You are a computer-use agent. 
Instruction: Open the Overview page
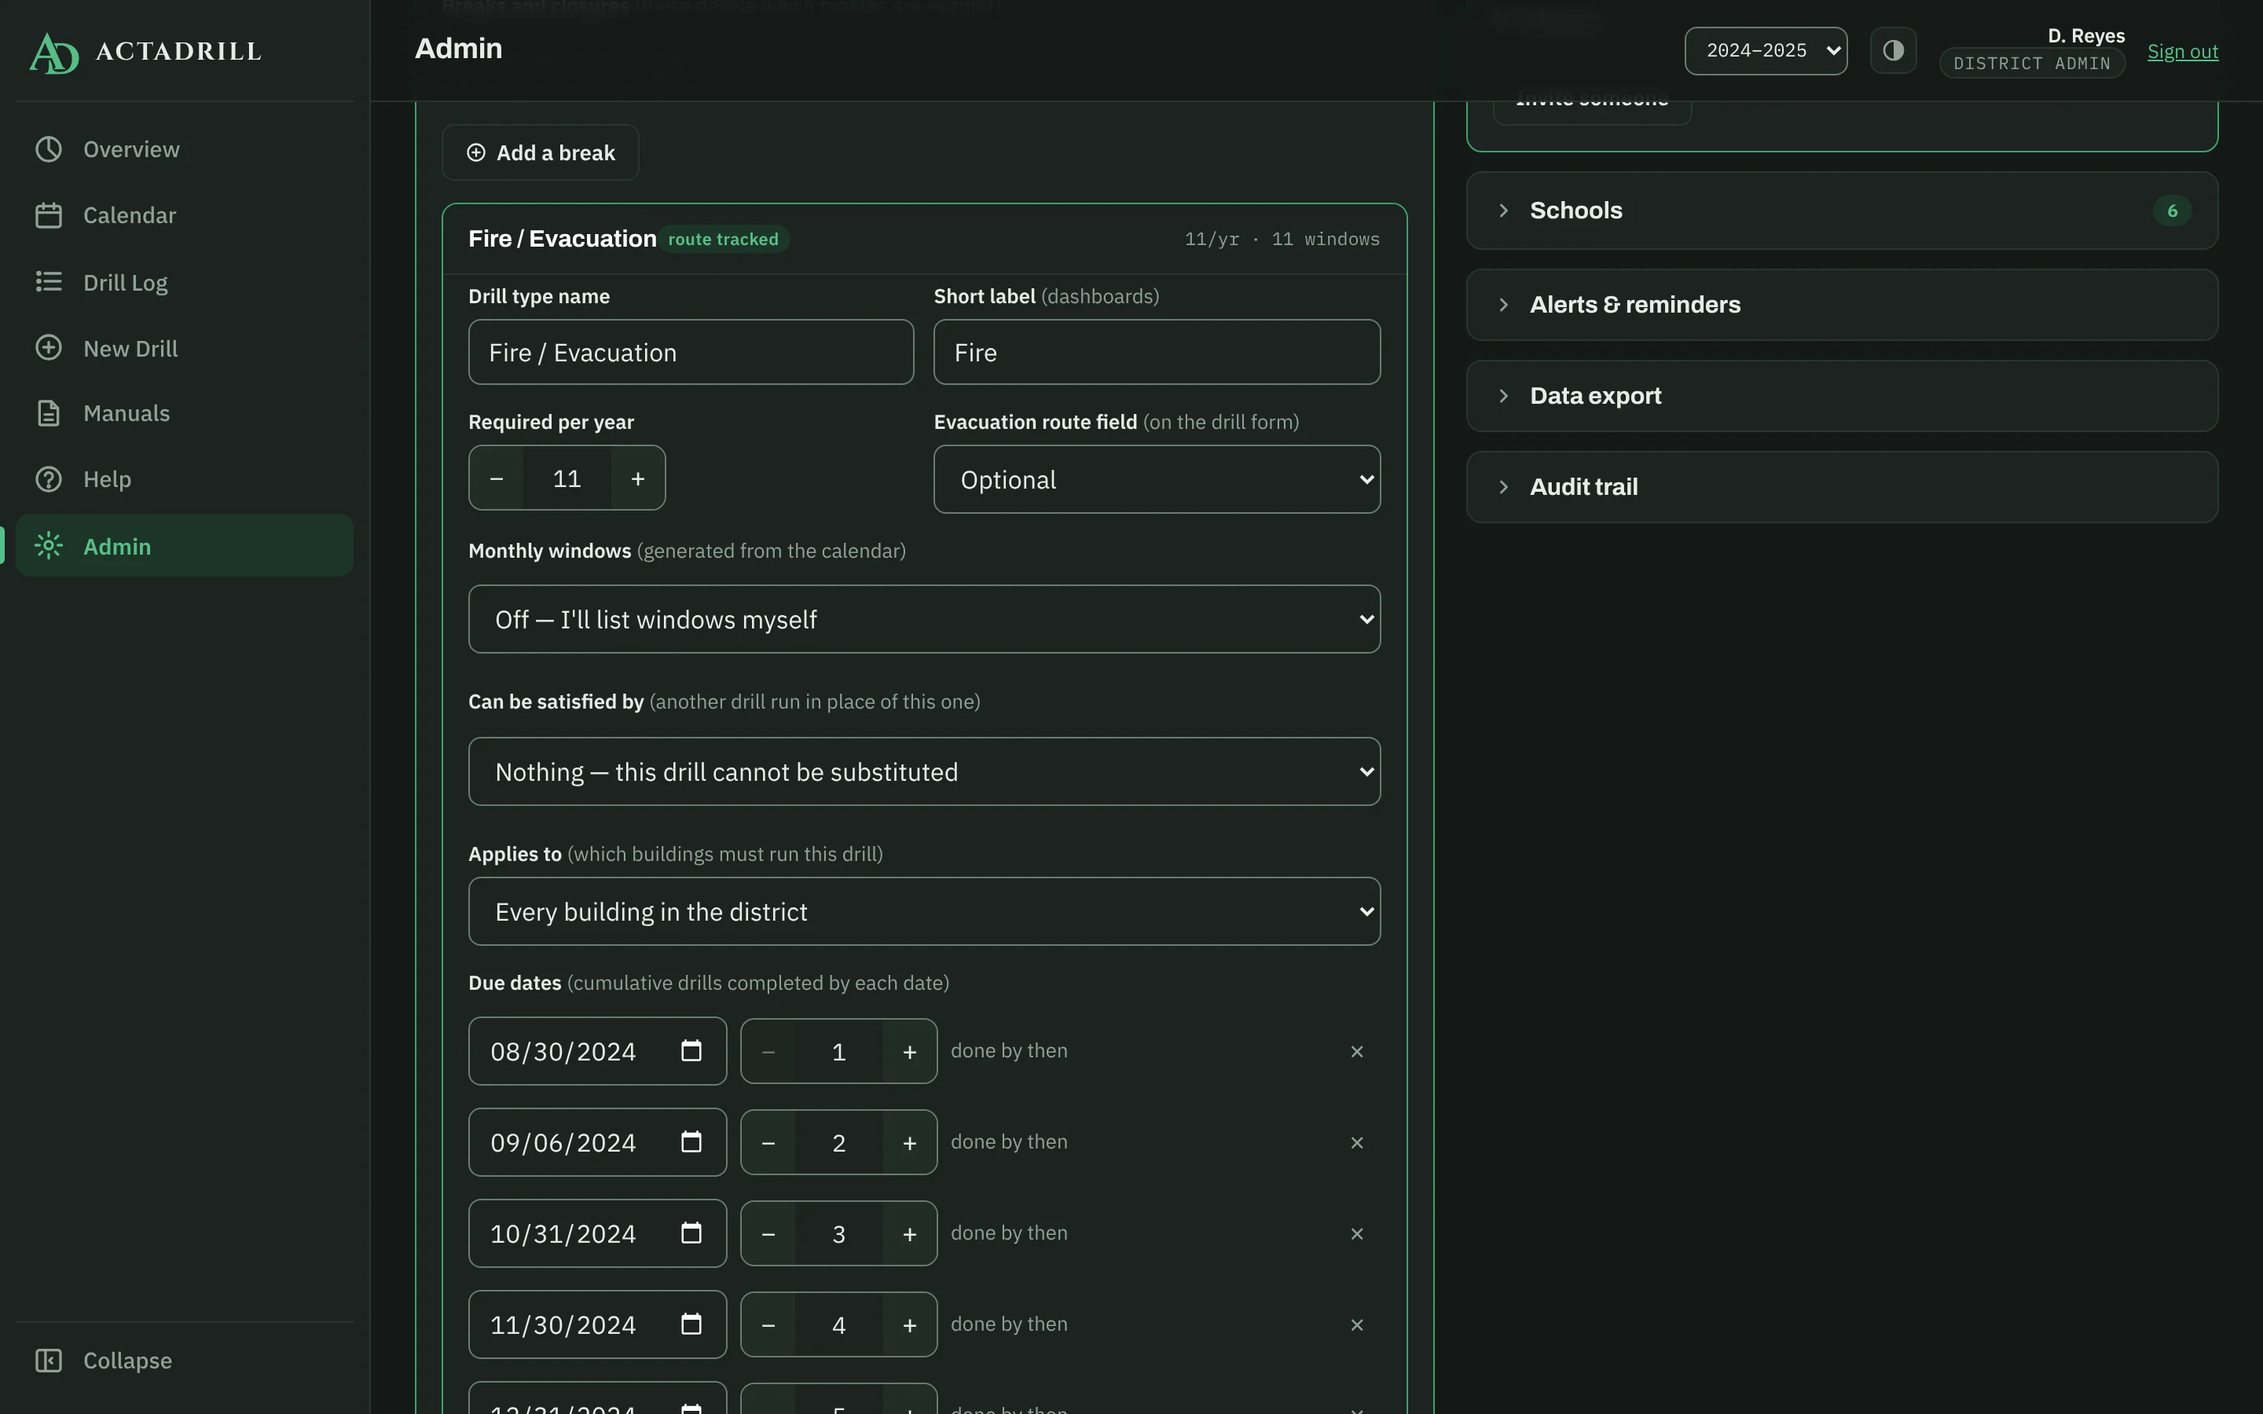click(x=184, y=149)
